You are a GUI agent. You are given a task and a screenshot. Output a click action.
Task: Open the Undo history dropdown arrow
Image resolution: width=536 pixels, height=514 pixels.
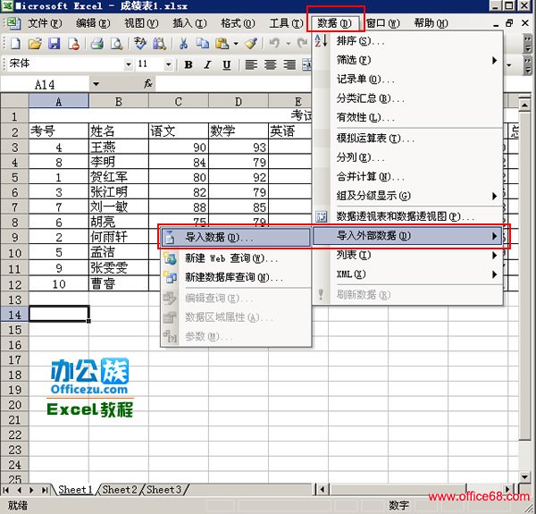289,44
